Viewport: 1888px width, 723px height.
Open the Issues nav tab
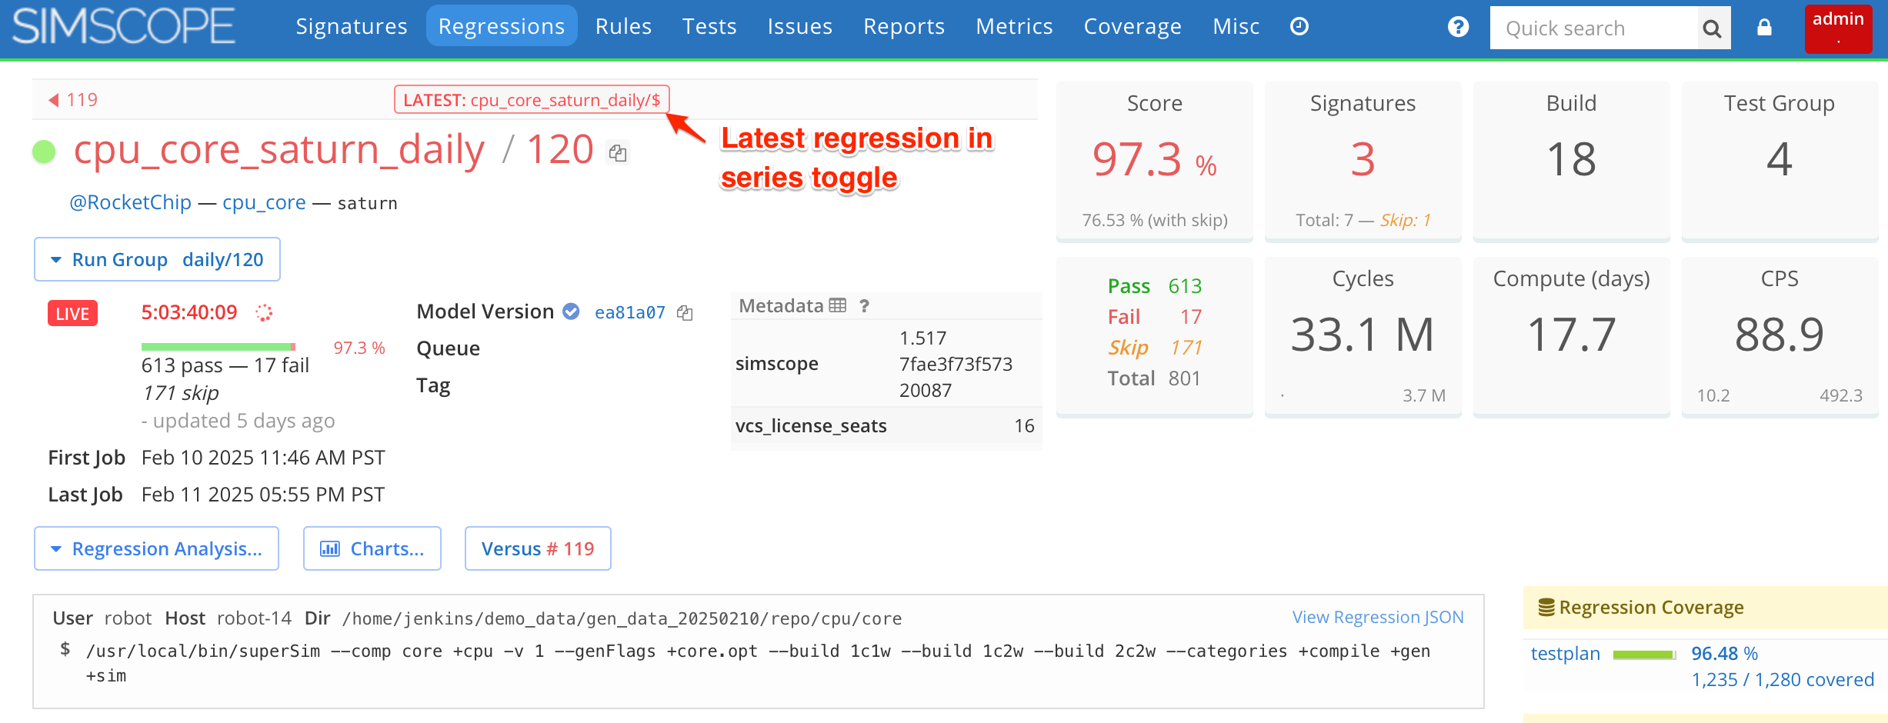pos(800,26)
